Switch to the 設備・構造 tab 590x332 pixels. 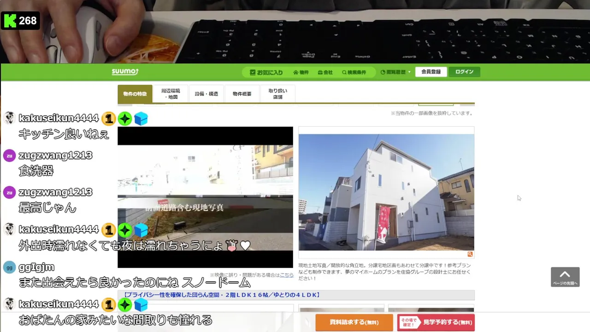coord(206,94)
